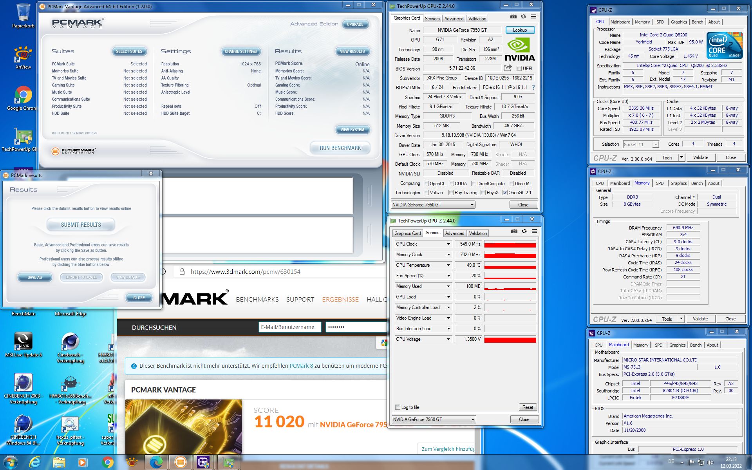Enable the Log to file checkbox
The image size is (752, 470).
coord(398,407)
